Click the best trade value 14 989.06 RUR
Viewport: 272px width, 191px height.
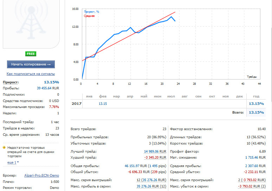pos(155,151)
